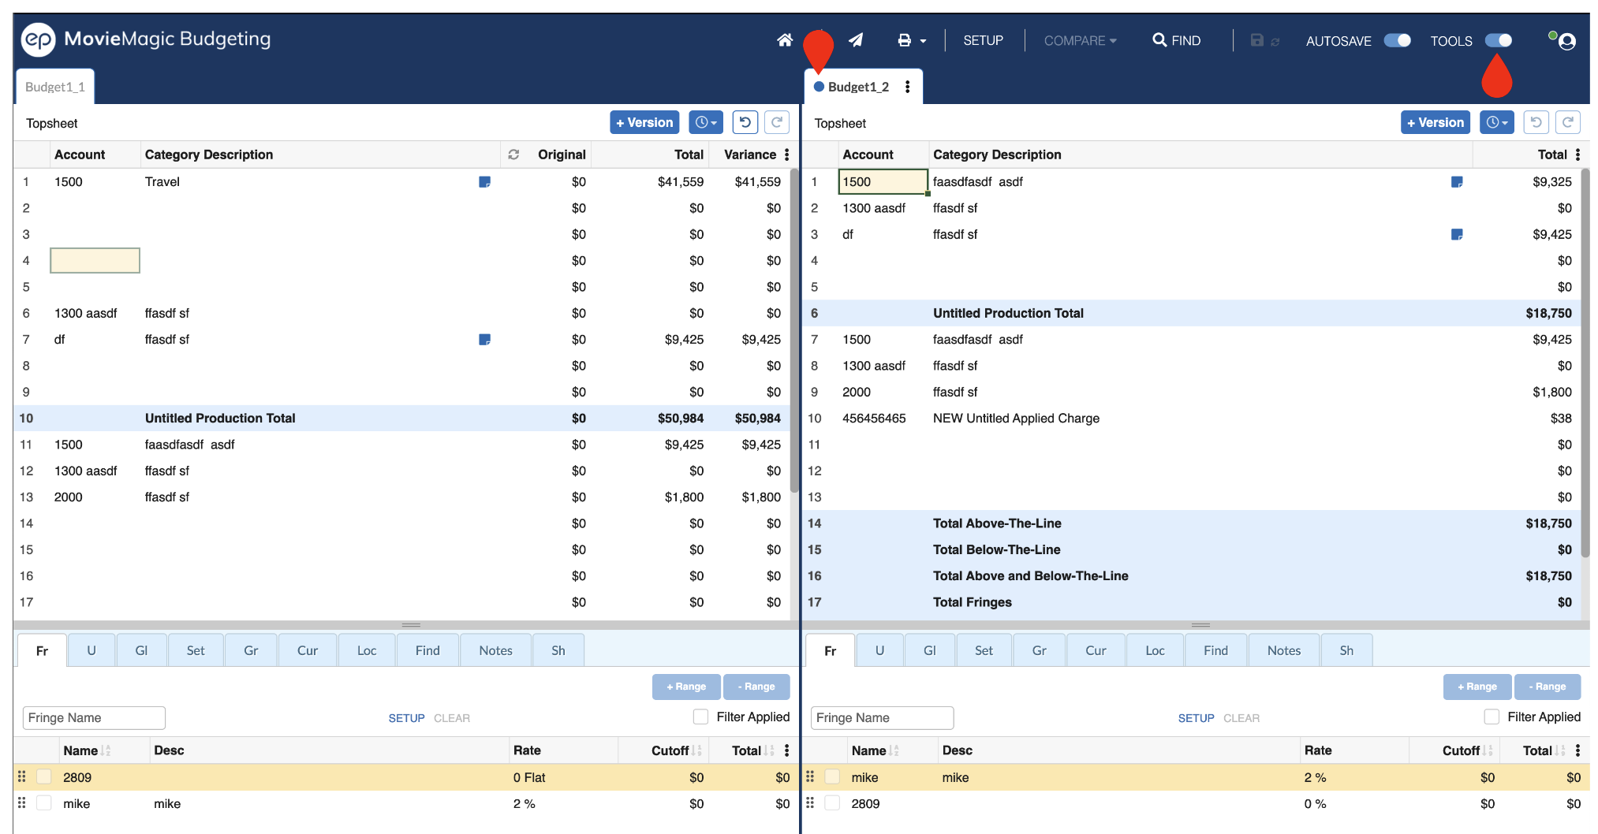This screenshot has width=1598, height=834.
Task: Focus Fringe Name field in left pane
Action: point(94,717)
